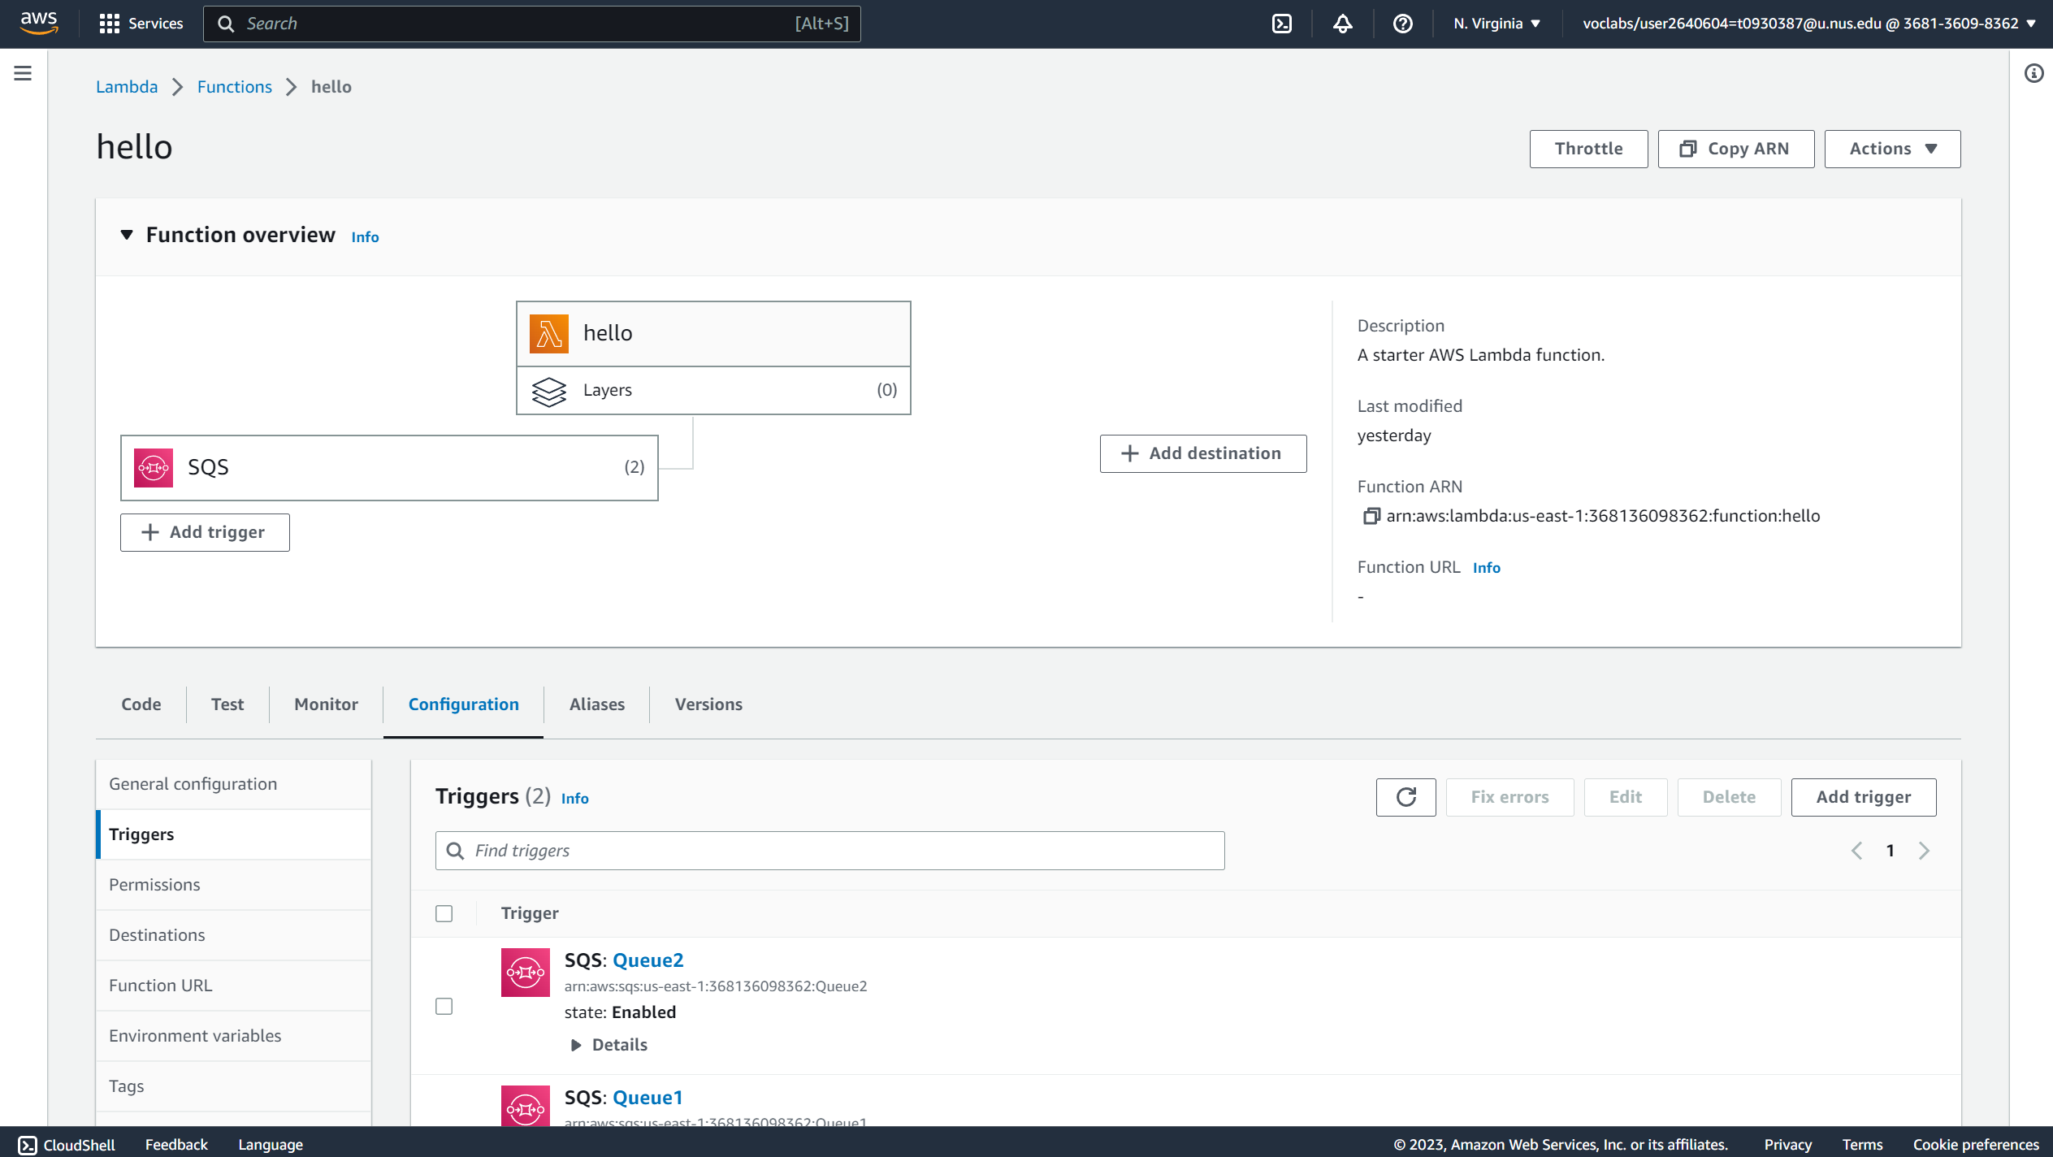Click Add trigger in Triggers panel
This screenshot has height=1157, width=2053.
[1864, 797]
